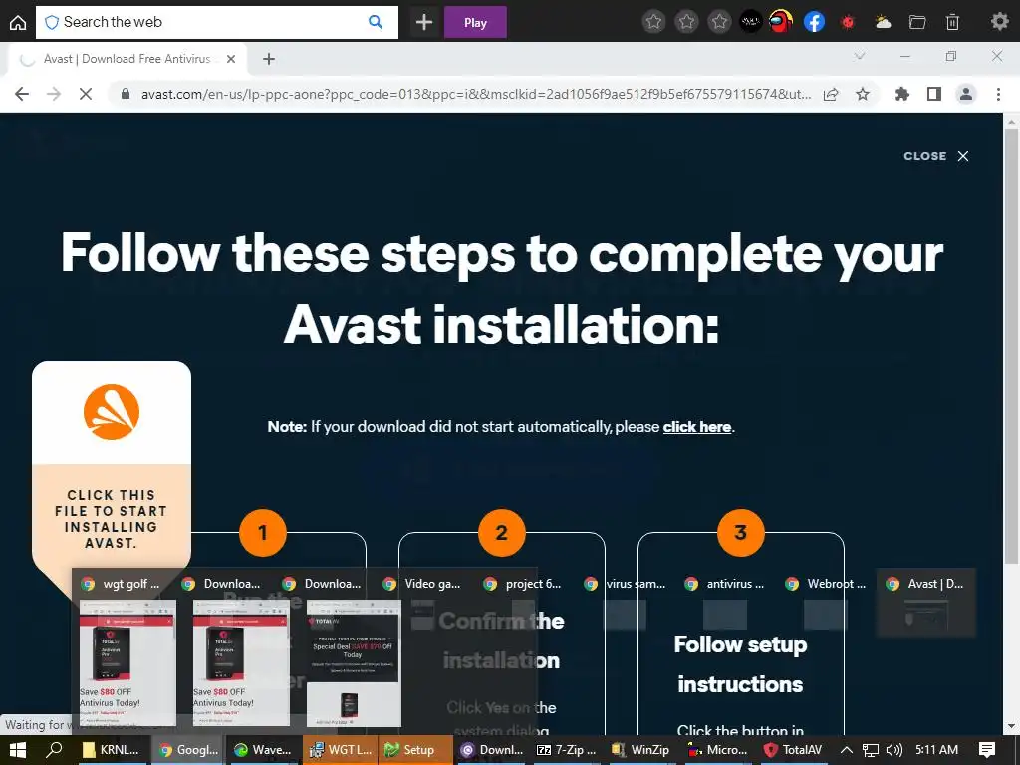Go back with the browser back arrow
This screenshot has width=1020, height=765.
click(x=22, y=94)
